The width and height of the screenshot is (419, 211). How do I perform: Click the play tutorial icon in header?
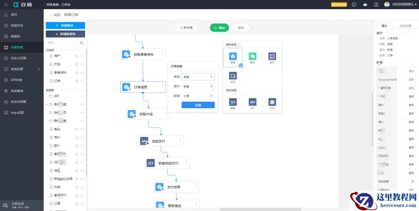[354, 5]
